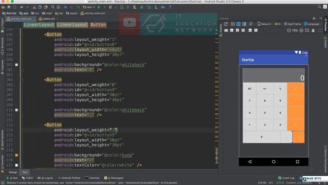Select the StartUp breadcrumb
This screenshot has width=328, height=185.
click(9, 13)
